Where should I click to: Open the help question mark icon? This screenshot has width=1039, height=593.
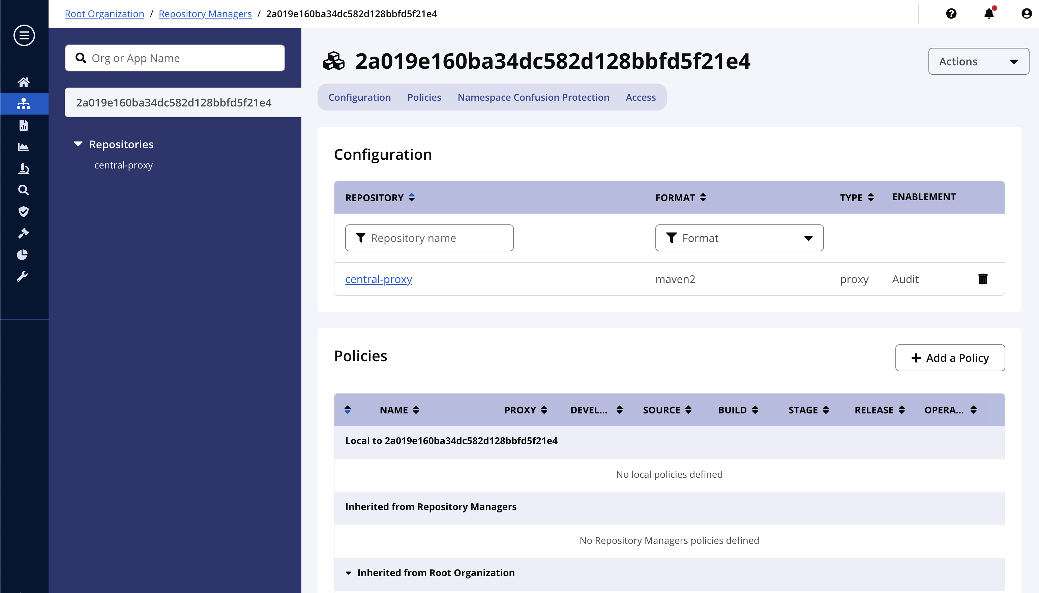[951, 14]
